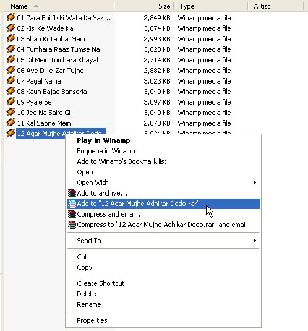Select Add to "12 Agar Mujhe Adhikar Dedo.rar"
Image resolution: width=308 pixels, height=331 pixels.
click(163, 204)
